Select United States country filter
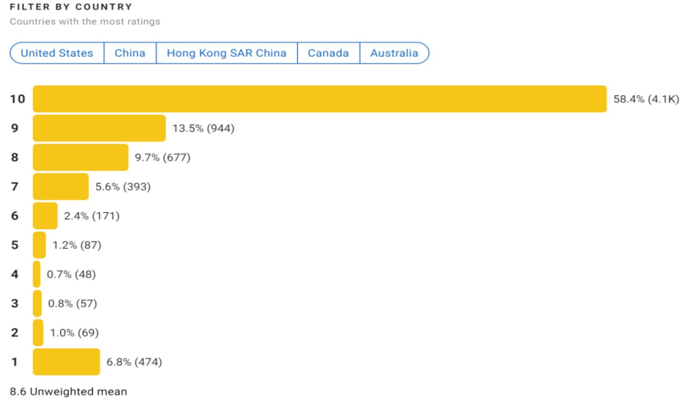The image size is (689, 402). tap(57, 53)
